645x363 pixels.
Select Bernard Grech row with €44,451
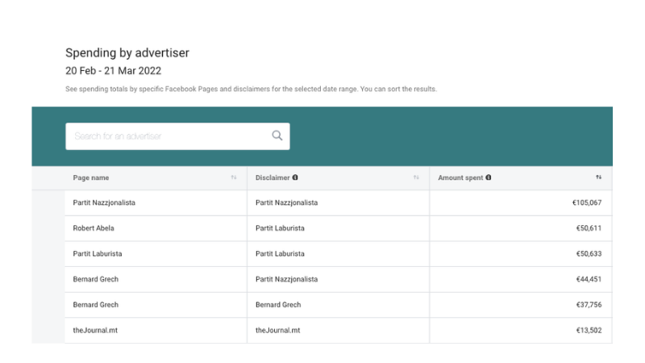(96, 279)
